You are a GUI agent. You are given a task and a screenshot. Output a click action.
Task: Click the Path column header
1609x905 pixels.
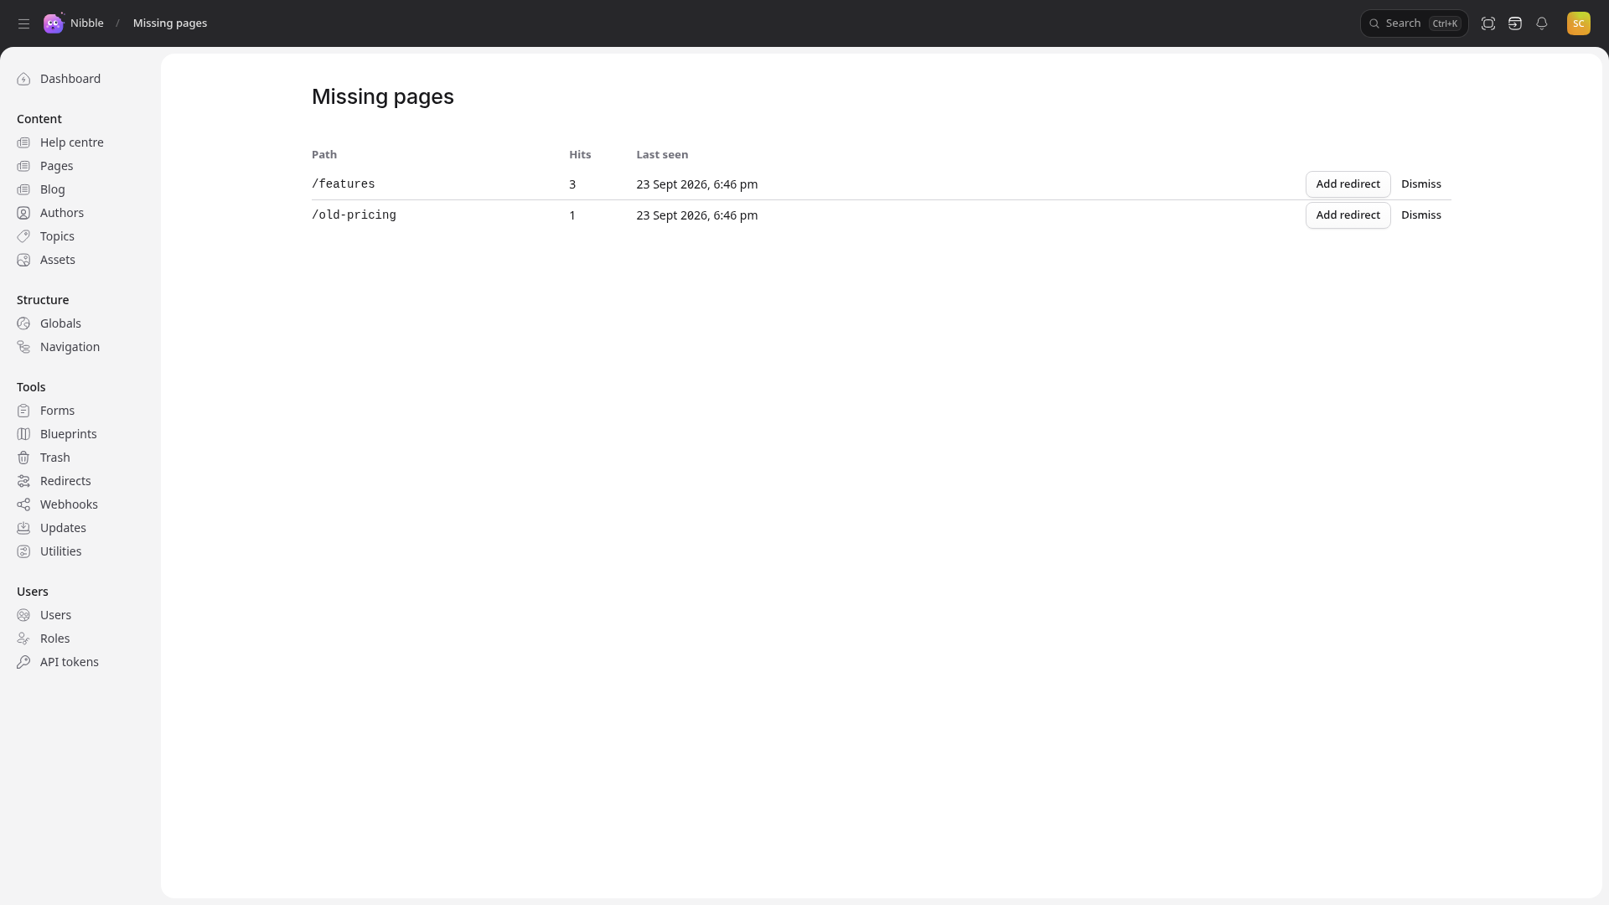point(324,154)
